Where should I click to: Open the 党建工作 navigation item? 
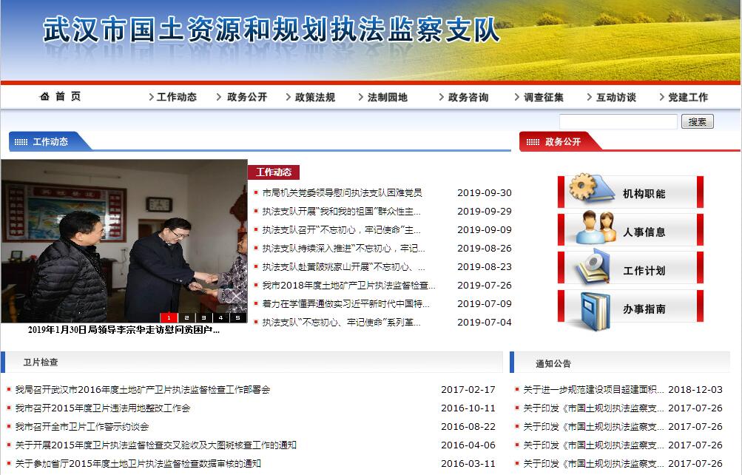pyautogui.click(x=687, y=97)
